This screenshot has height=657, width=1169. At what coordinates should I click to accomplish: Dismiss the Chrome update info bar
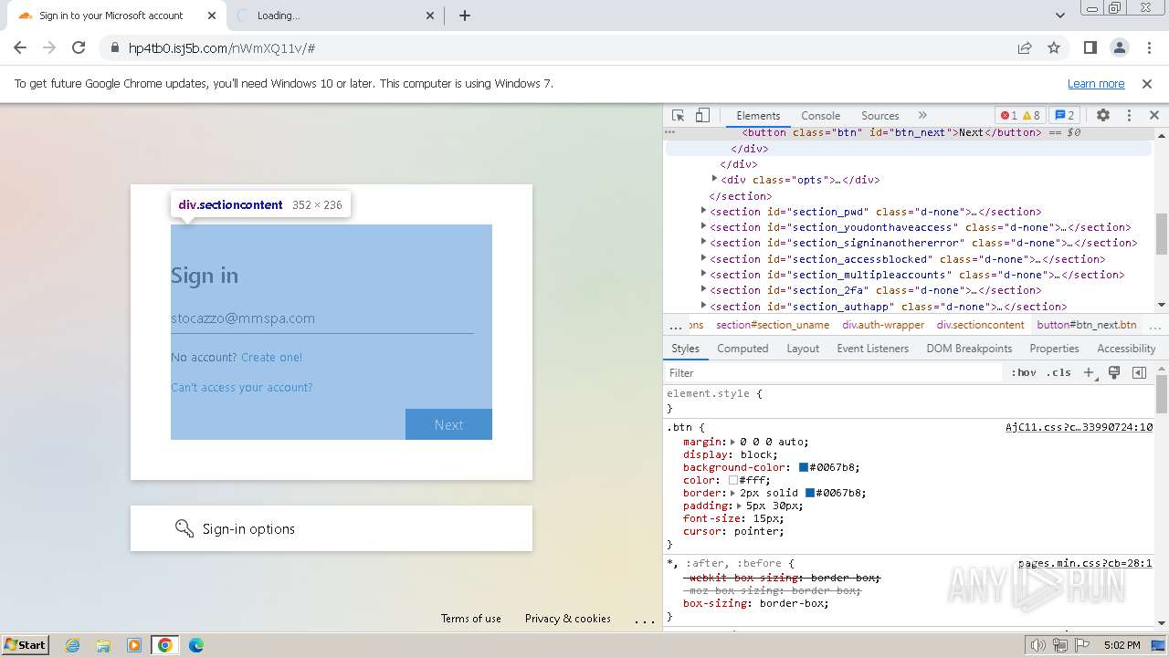click(1147, 84)
